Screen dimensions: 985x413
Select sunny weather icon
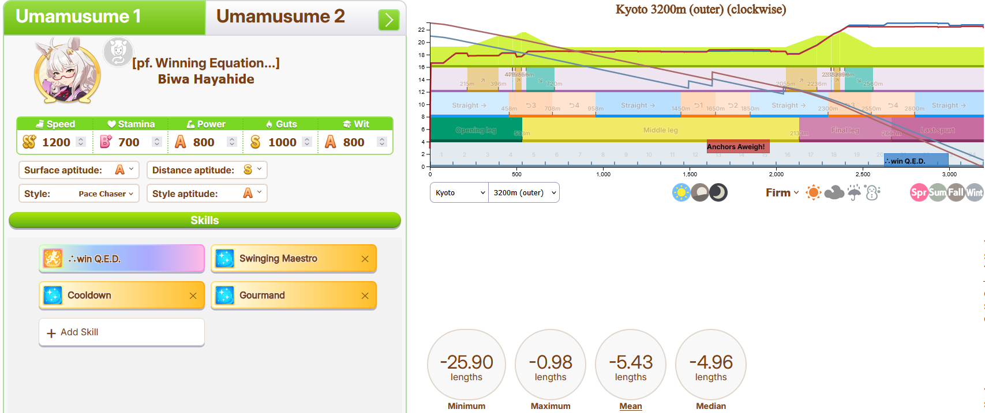pos(814,192)
